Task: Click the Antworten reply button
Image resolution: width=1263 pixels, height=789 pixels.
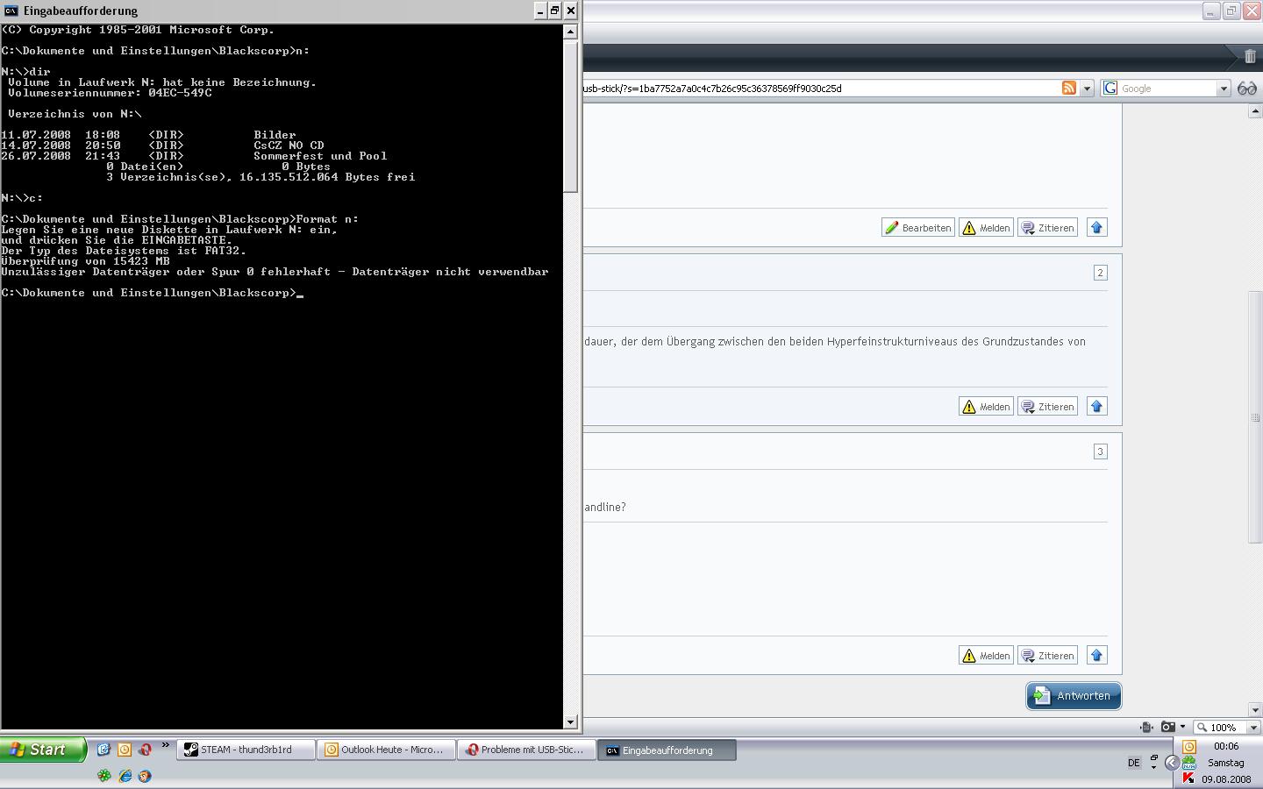Action: pos(1074,696)
